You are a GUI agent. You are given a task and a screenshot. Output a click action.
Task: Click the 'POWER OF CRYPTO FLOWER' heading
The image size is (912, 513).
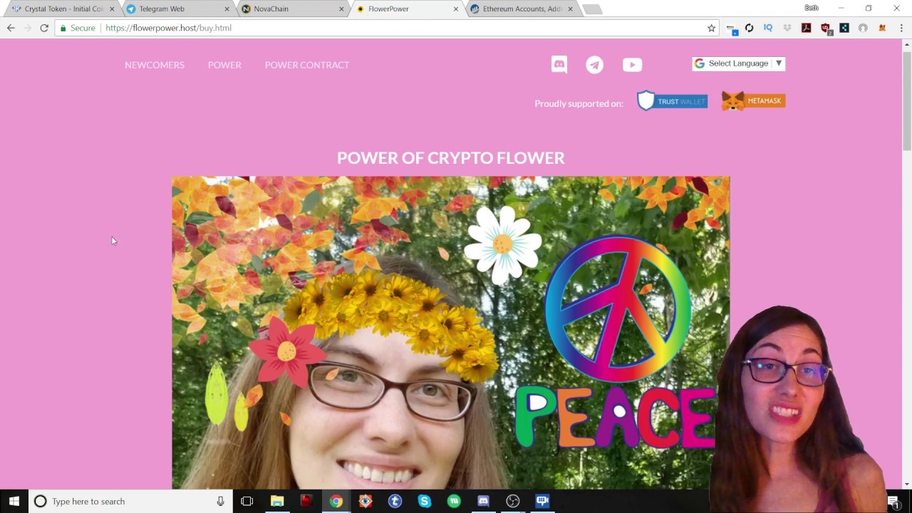[450, 158]
